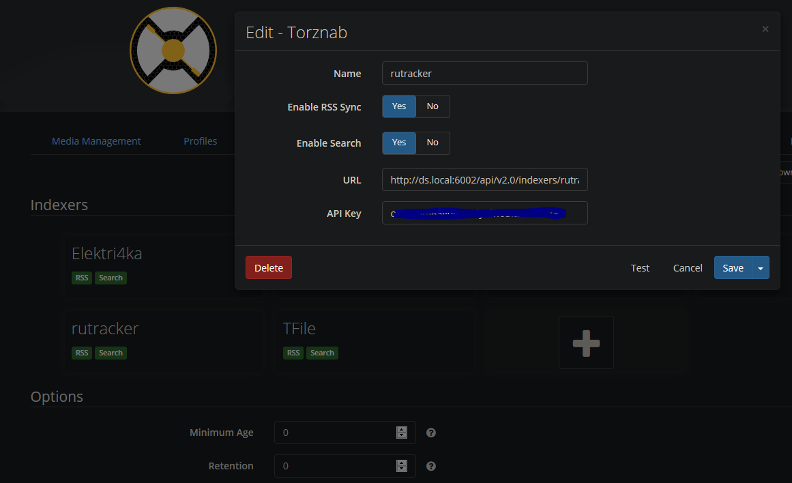Set Enable RSS Sync to No
This screenshot has width=792, height=483.
point(432,106)
